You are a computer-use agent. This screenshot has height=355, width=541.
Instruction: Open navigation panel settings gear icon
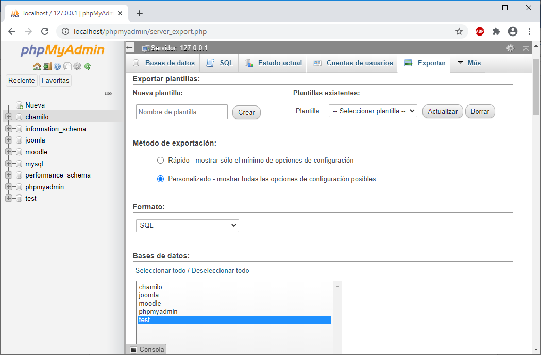pos(77,66)
